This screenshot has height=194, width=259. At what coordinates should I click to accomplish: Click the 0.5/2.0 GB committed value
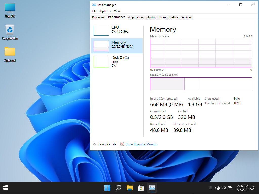162,117
